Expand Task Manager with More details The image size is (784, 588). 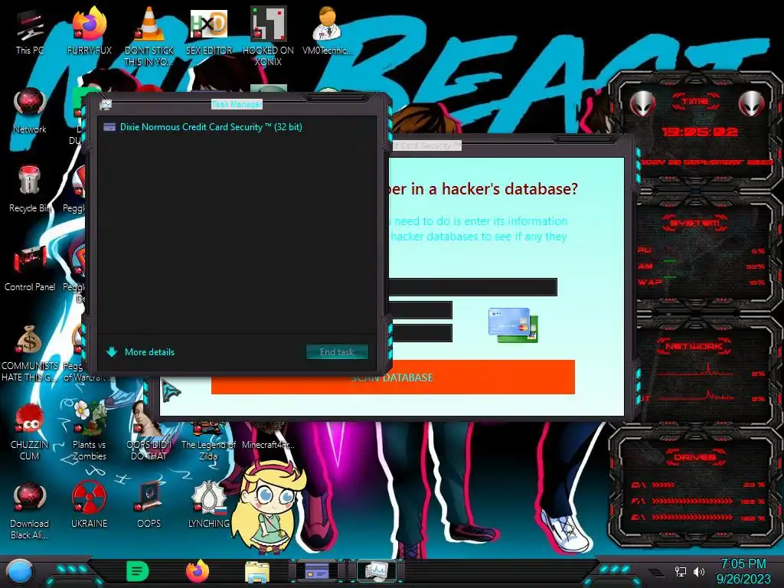point(141,352)
